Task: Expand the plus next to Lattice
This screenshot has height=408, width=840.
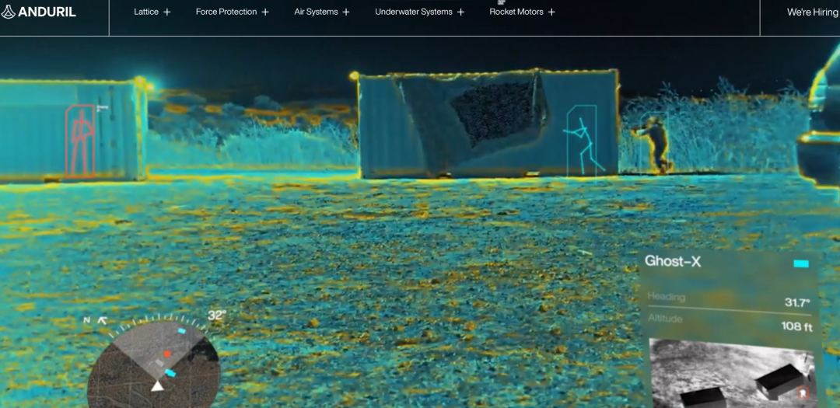Action: coord(166,12)
